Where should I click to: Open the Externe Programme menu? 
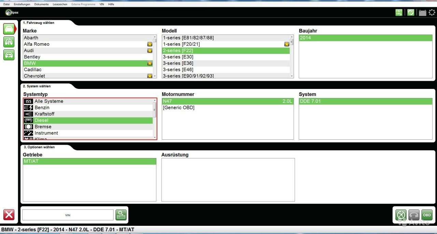coord(84,4)
